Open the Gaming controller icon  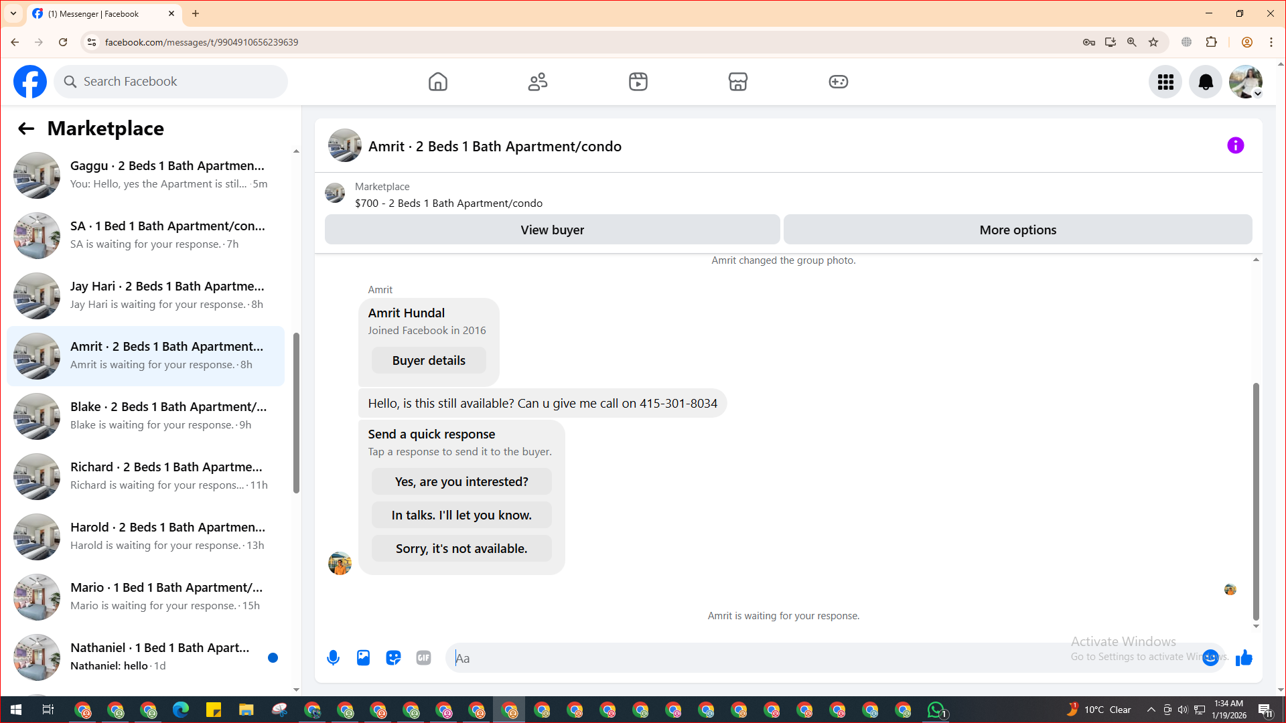click(839, 82)
